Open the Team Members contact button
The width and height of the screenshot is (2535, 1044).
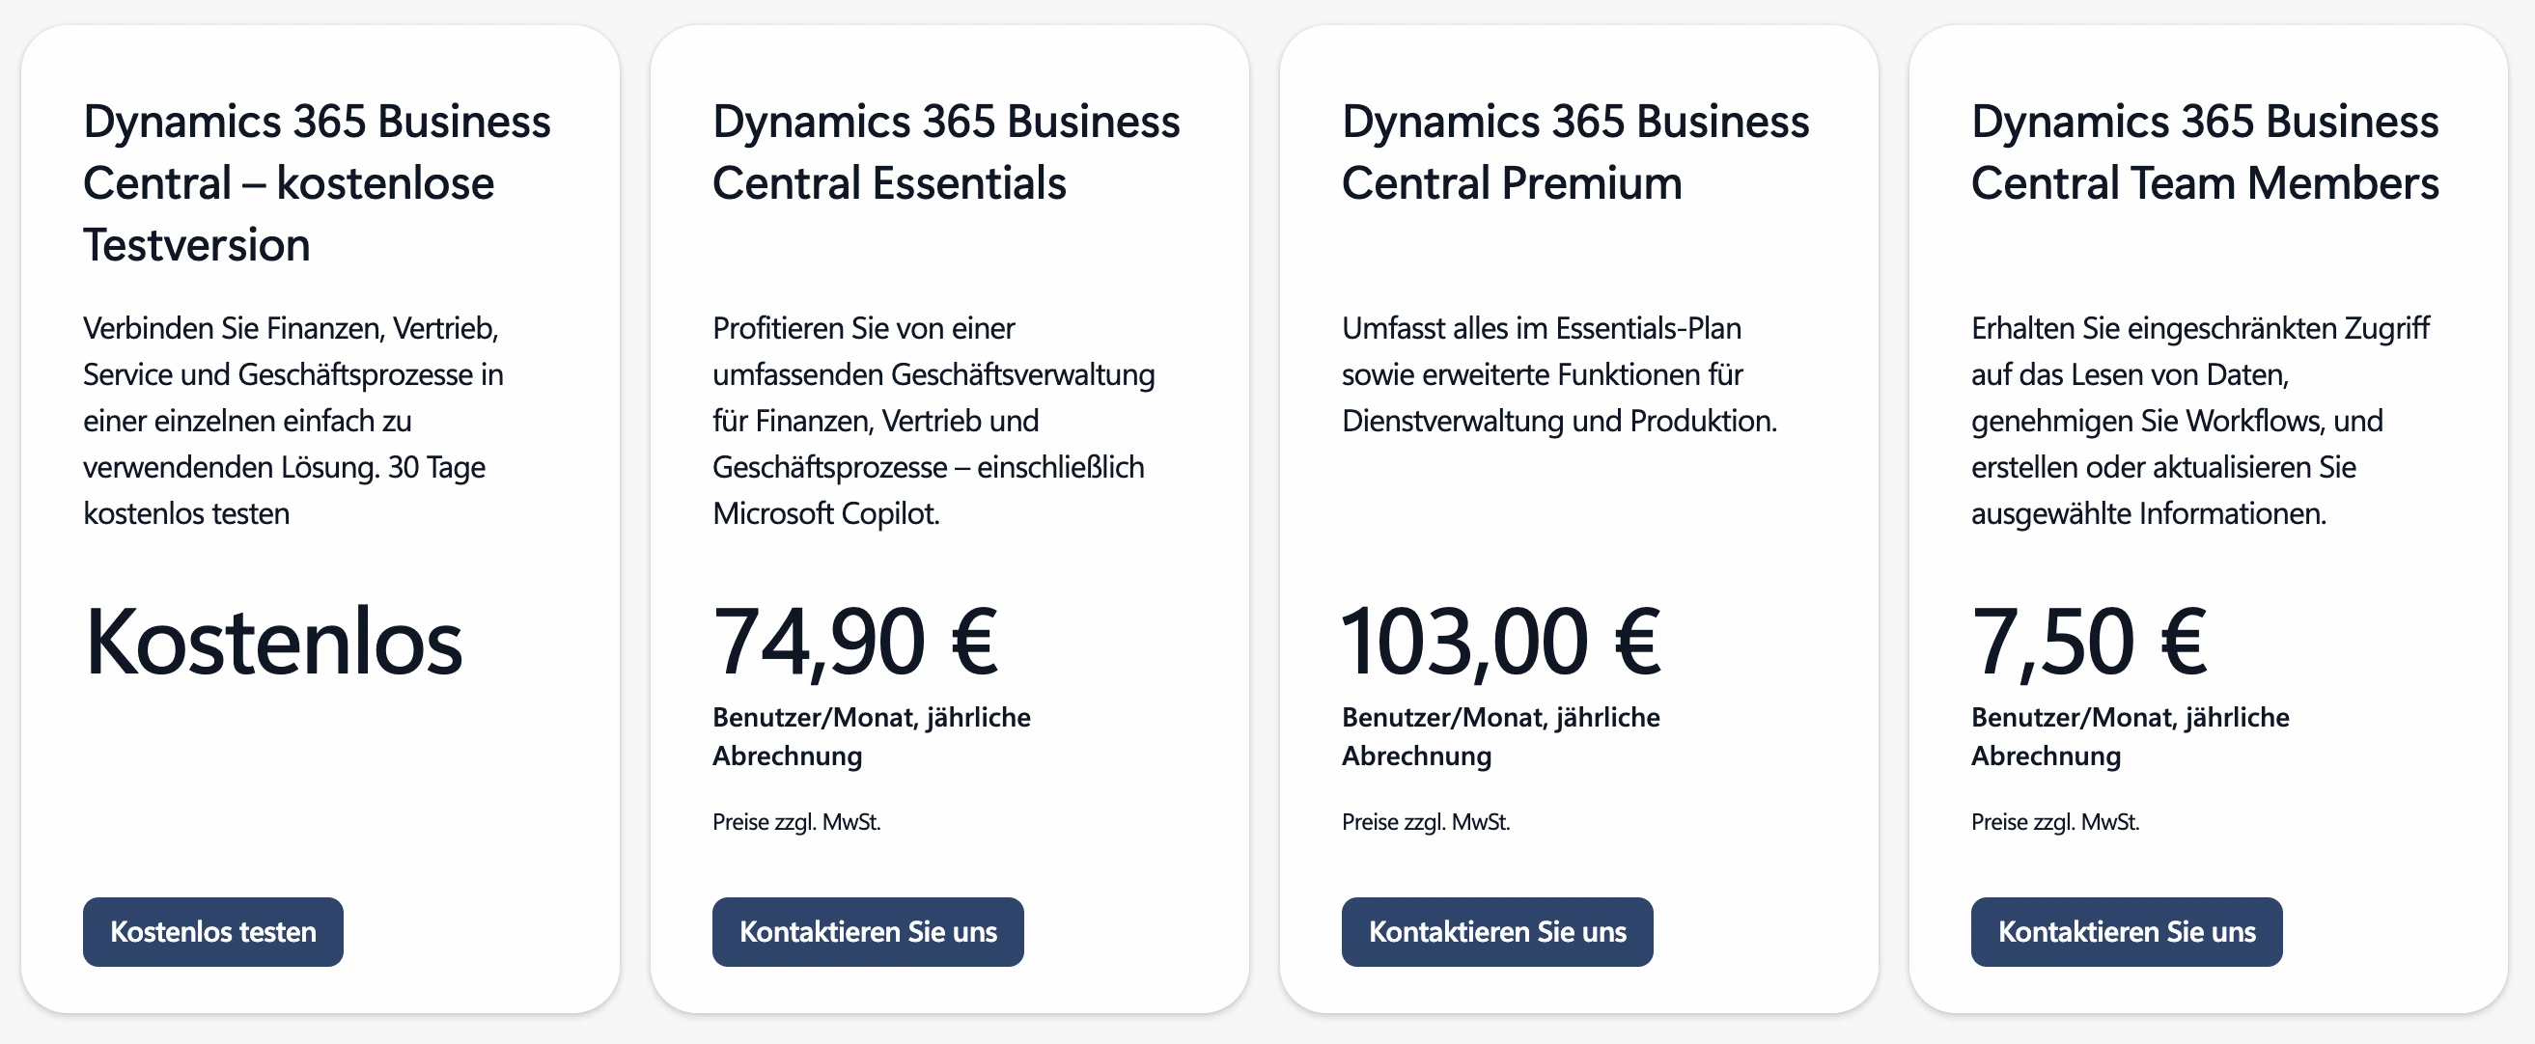[x=2127, y=931]
